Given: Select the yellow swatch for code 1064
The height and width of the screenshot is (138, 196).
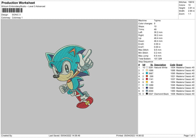Looking at the screenshot, I should 147,82.
